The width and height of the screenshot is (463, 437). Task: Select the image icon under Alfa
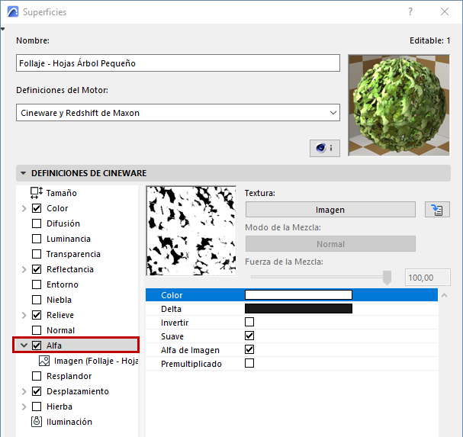point(44,361)
